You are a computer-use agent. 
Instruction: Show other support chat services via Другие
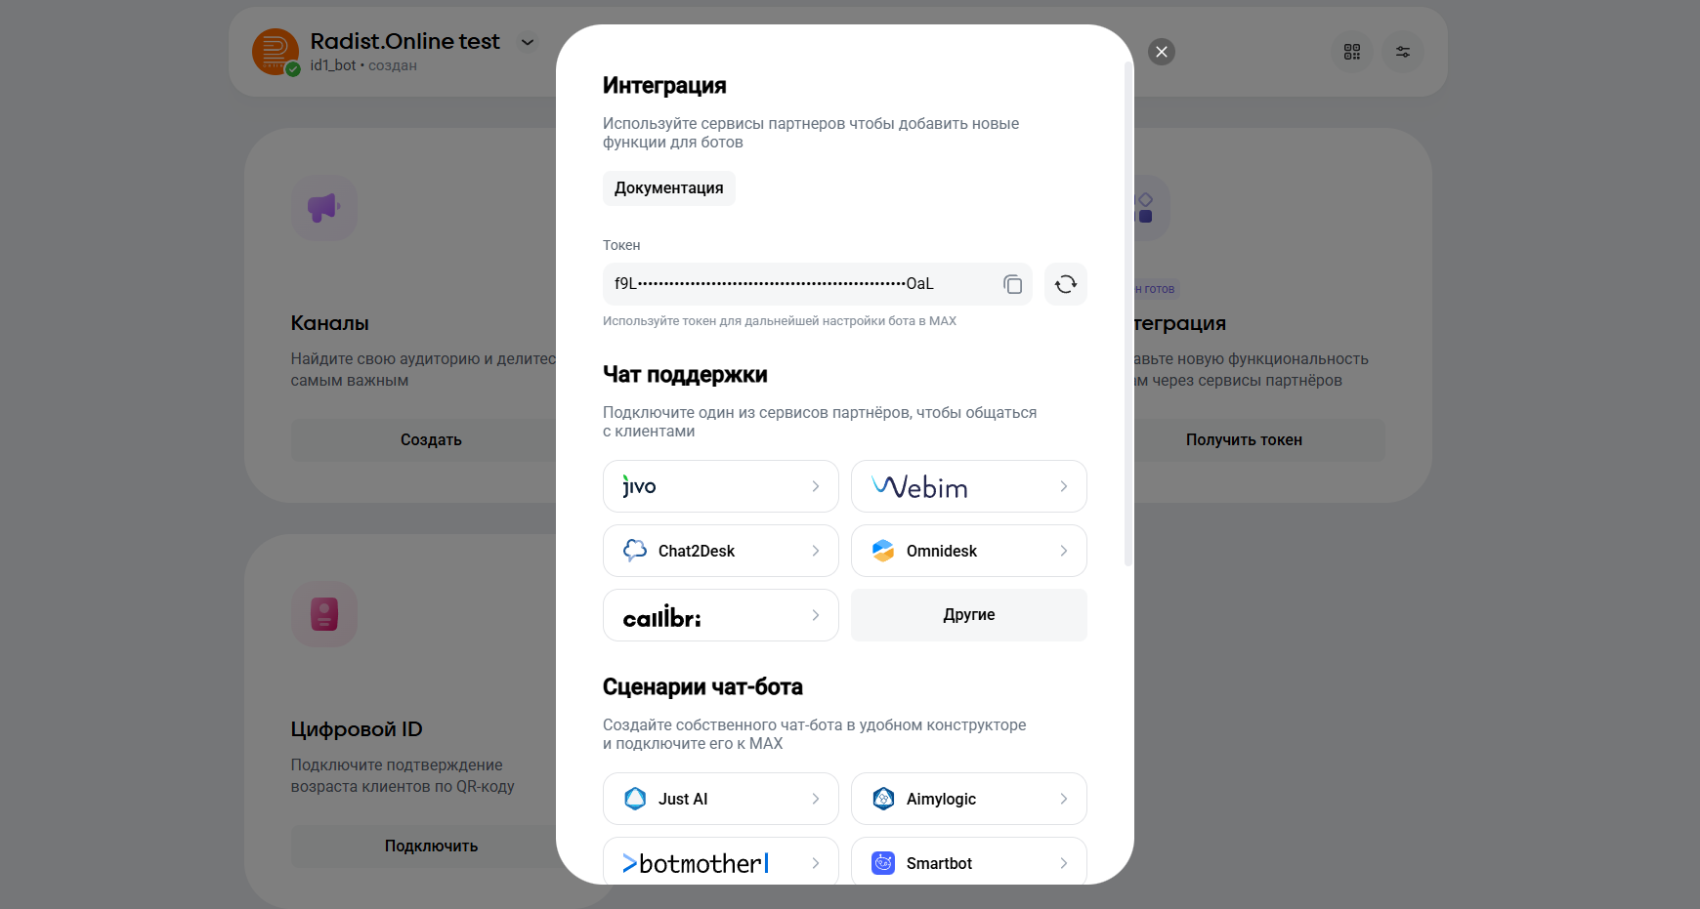968,615
